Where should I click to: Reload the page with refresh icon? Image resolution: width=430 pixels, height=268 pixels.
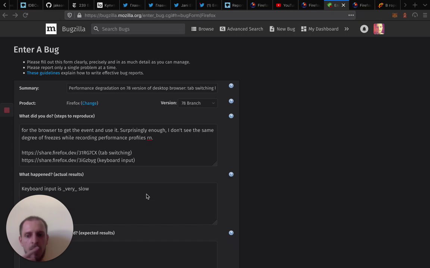coord(25,15)
